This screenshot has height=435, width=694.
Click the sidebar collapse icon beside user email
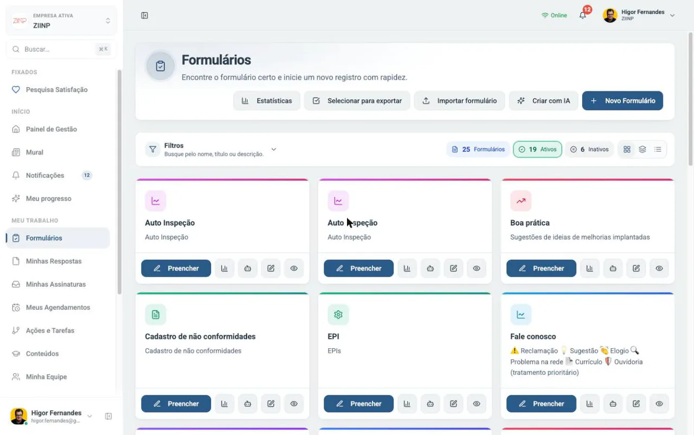(108, 416)
